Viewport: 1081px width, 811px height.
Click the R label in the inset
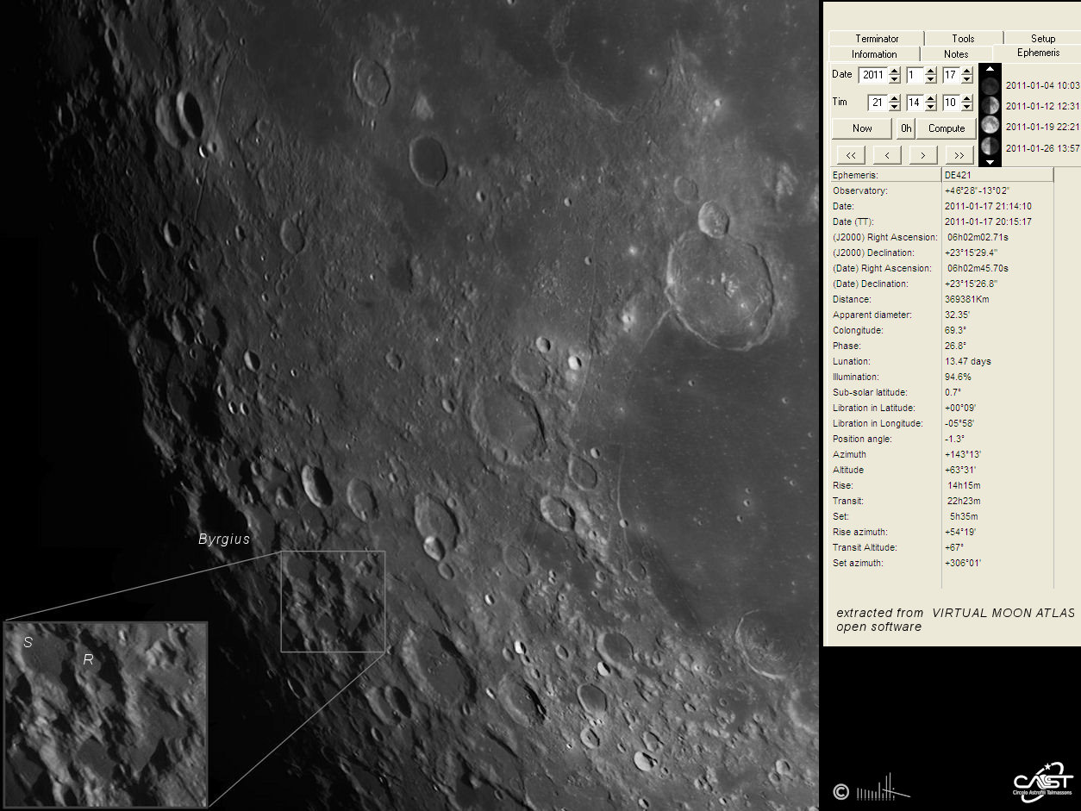tap(88, 660)
